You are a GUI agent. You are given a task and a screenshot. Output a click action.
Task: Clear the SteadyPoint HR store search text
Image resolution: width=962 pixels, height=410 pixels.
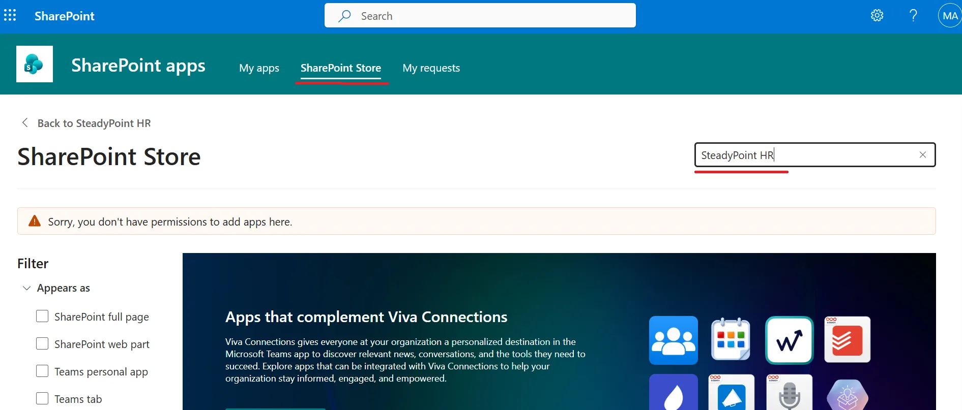(923, 155)
